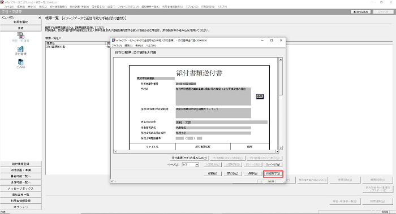Screen dimensions: 396x214
Task: Click 添付書類(PDF)の組み込み button
Action: [x=190, y=158]
